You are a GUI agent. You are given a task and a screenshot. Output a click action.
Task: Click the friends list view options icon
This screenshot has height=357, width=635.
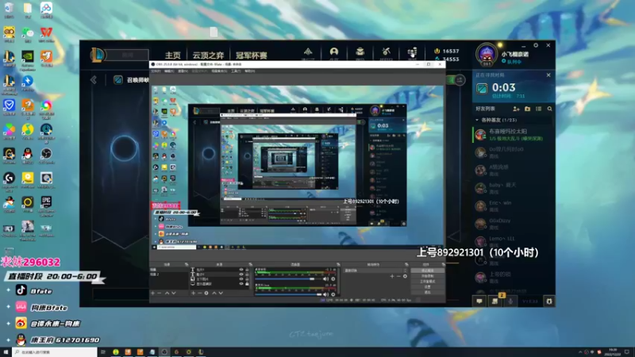(x=539, y=109)
